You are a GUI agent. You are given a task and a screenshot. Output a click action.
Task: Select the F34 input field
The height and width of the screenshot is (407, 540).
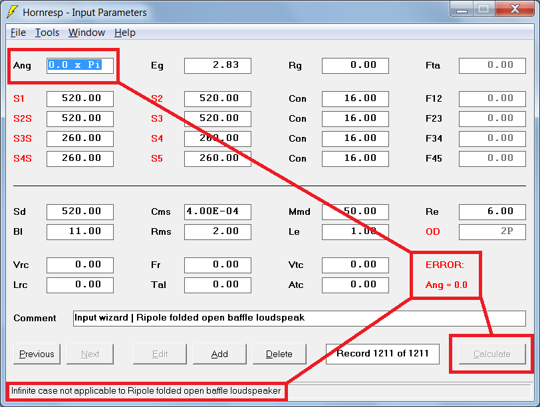point(492,139)
